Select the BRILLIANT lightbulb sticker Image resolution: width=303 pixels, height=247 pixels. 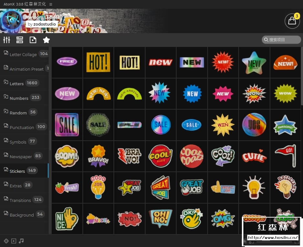pyautogui.click(x=286, y=188)
